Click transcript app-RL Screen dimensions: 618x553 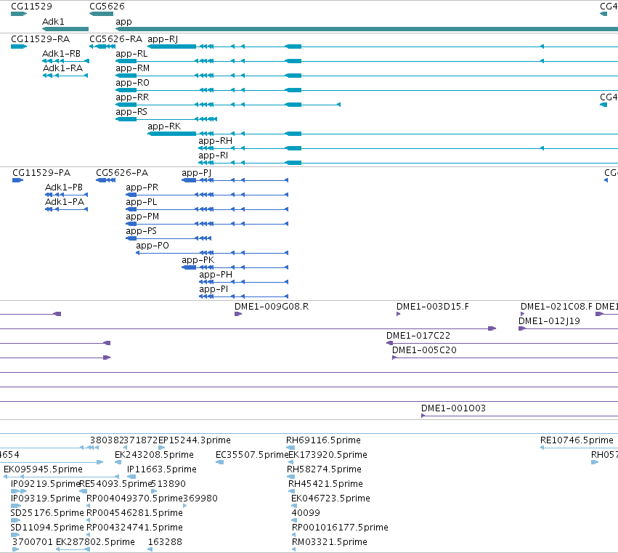(367, 61)
